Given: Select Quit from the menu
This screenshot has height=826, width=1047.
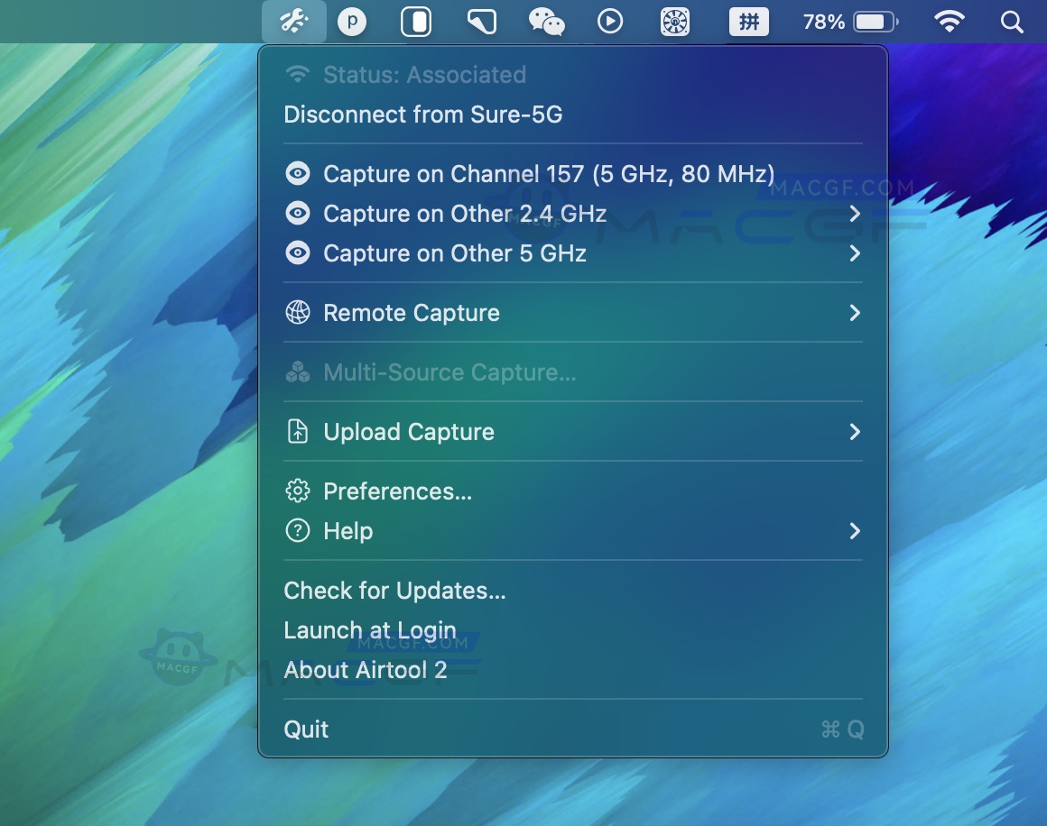Looking at the screenshot, I should point(305,729).
